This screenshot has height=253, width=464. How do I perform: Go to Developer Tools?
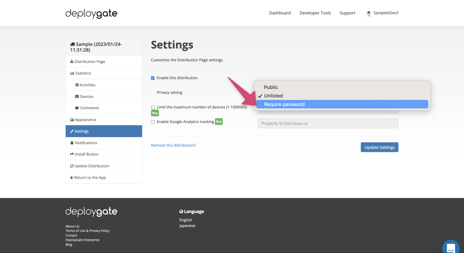tap(315, 13)
